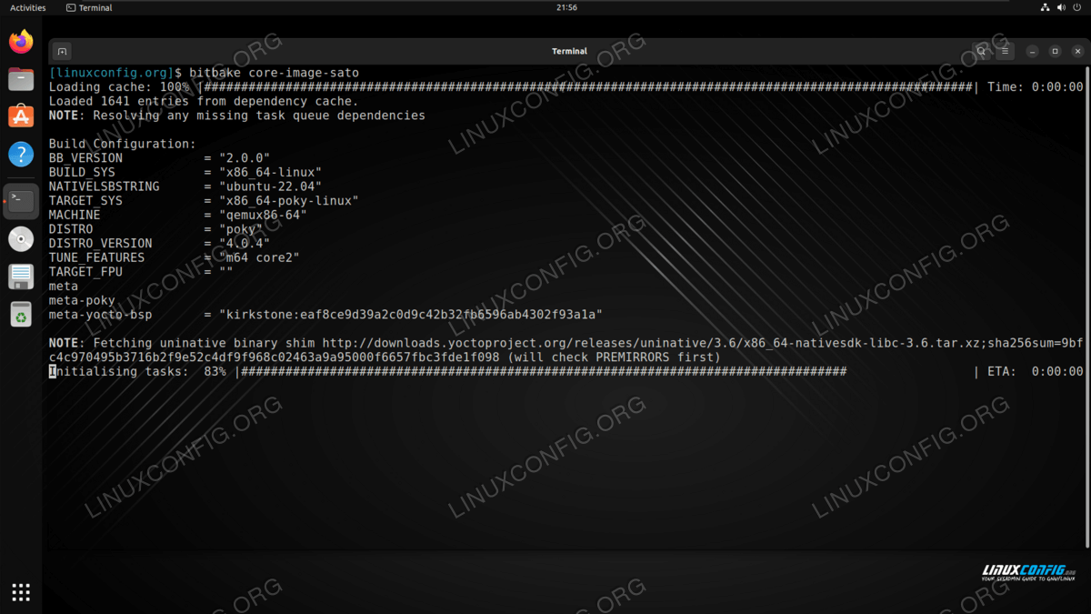1091x614 pixels.
Task: Click the 21:56 clock
Action: (x=566, y=7)
